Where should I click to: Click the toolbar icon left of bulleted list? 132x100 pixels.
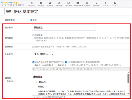(x=68, y=69)
